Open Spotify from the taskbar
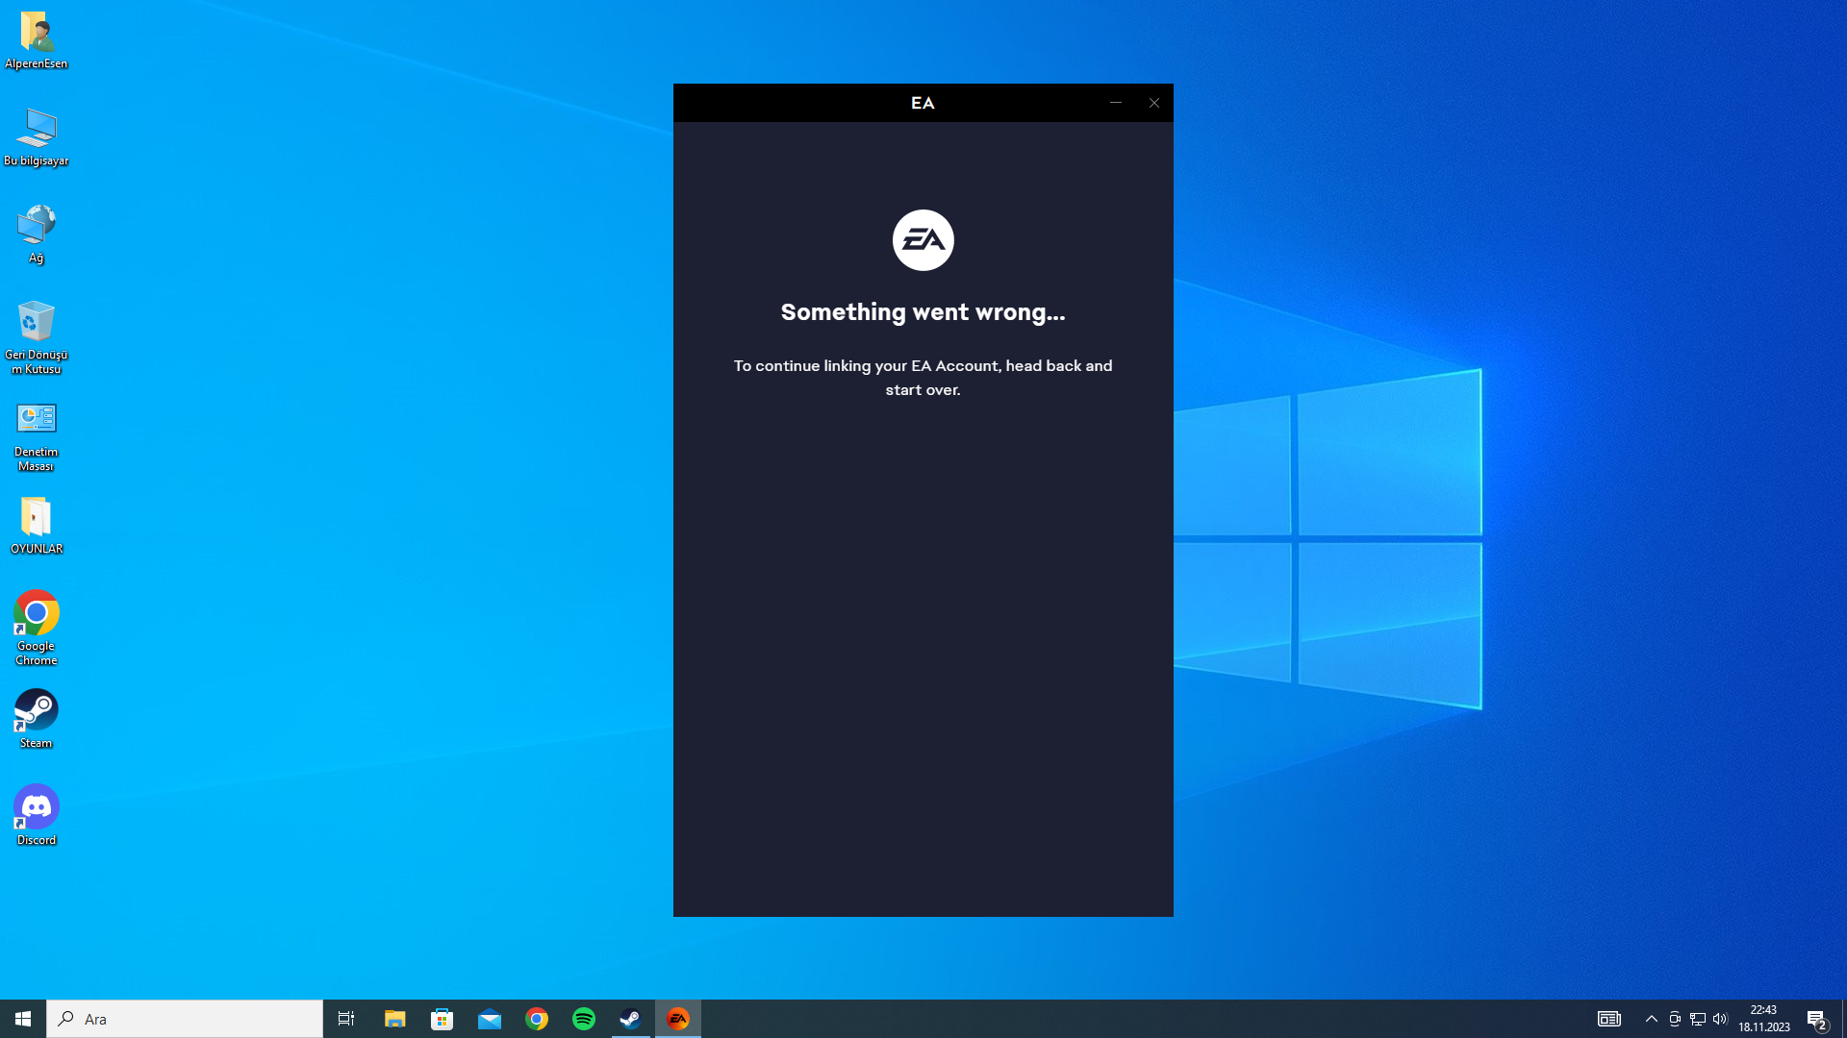 [x=584, y=1019]
